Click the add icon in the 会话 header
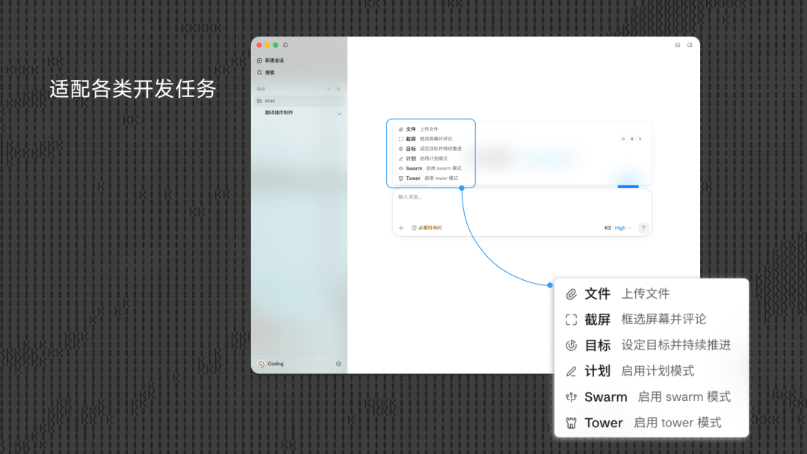The height and width of the screenshot is (454, 807). (x=329, y=89)
